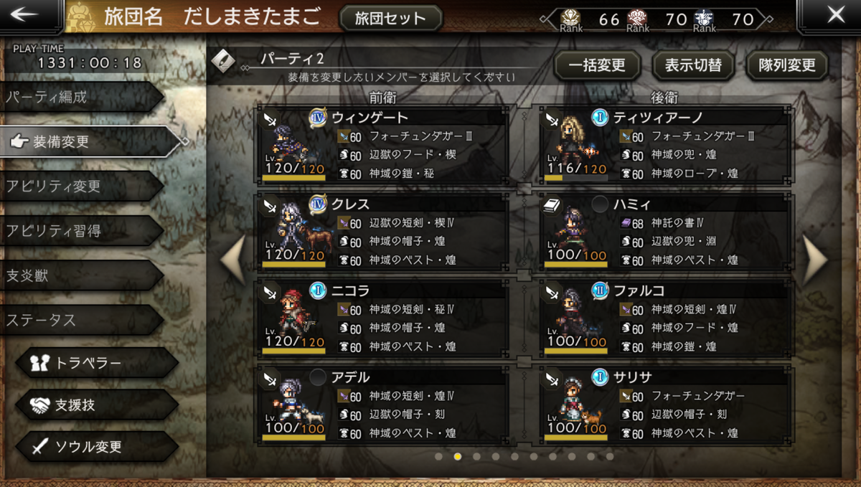Go to next party with right arrow
This screenshot has width=861, height=487.
(816, 259)
